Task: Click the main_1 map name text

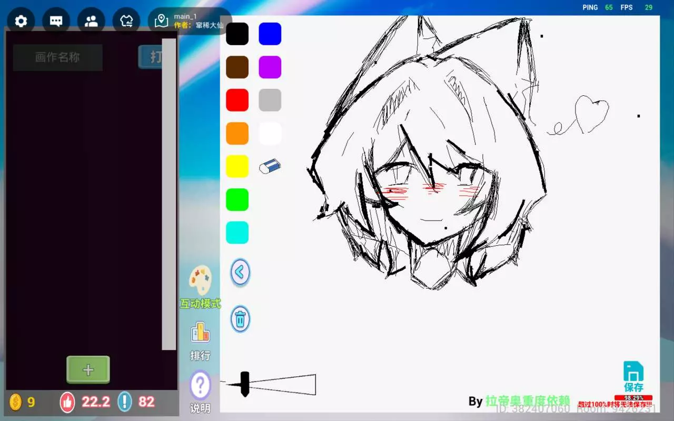Action: [x=185, y=16]
